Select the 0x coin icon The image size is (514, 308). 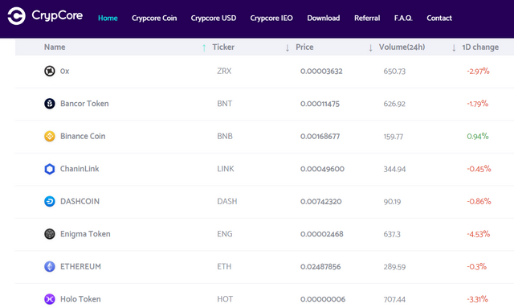point(50,71)
